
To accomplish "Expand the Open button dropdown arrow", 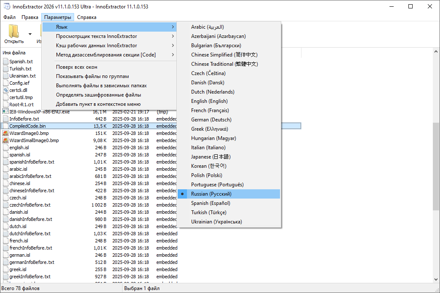I will click(30, 34).
